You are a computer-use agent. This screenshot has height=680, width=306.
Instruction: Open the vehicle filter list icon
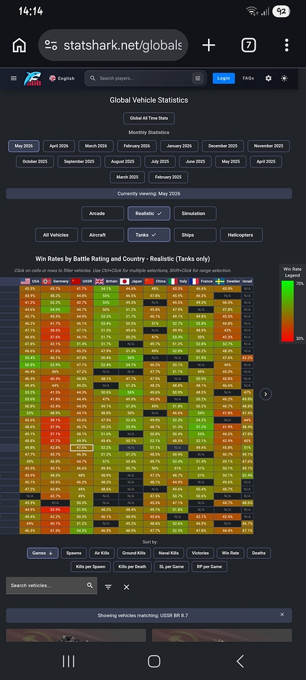click(108, 588)
